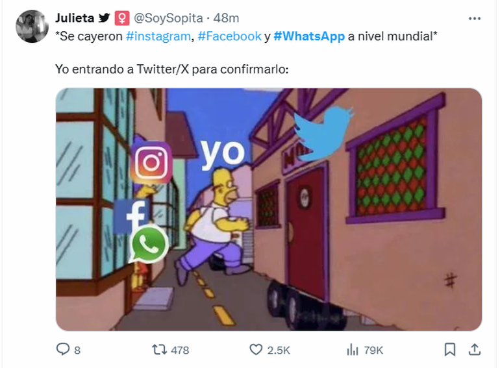Screen dimensions: 500x368
Task: Open the #WhatsApp hashtag link
Action: click(309, 36)
